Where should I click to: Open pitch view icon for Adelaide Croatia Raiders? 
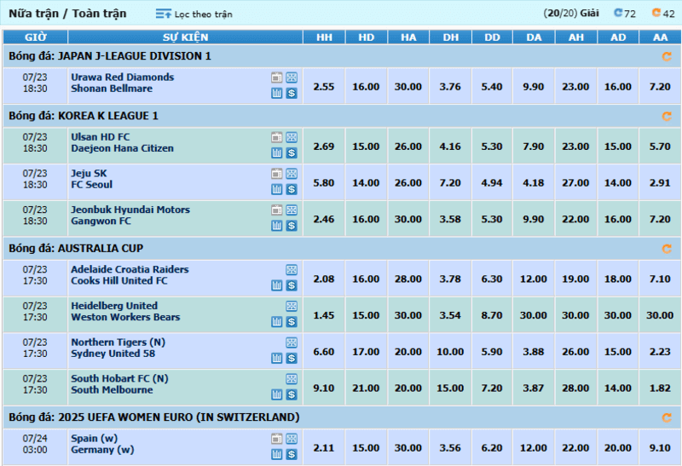pyautogui.click(x=292, y=270)
